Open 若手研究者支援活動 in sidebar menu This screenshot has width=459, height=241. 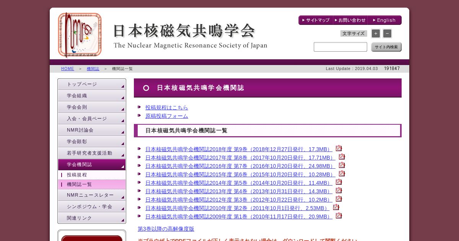(92, 153)
